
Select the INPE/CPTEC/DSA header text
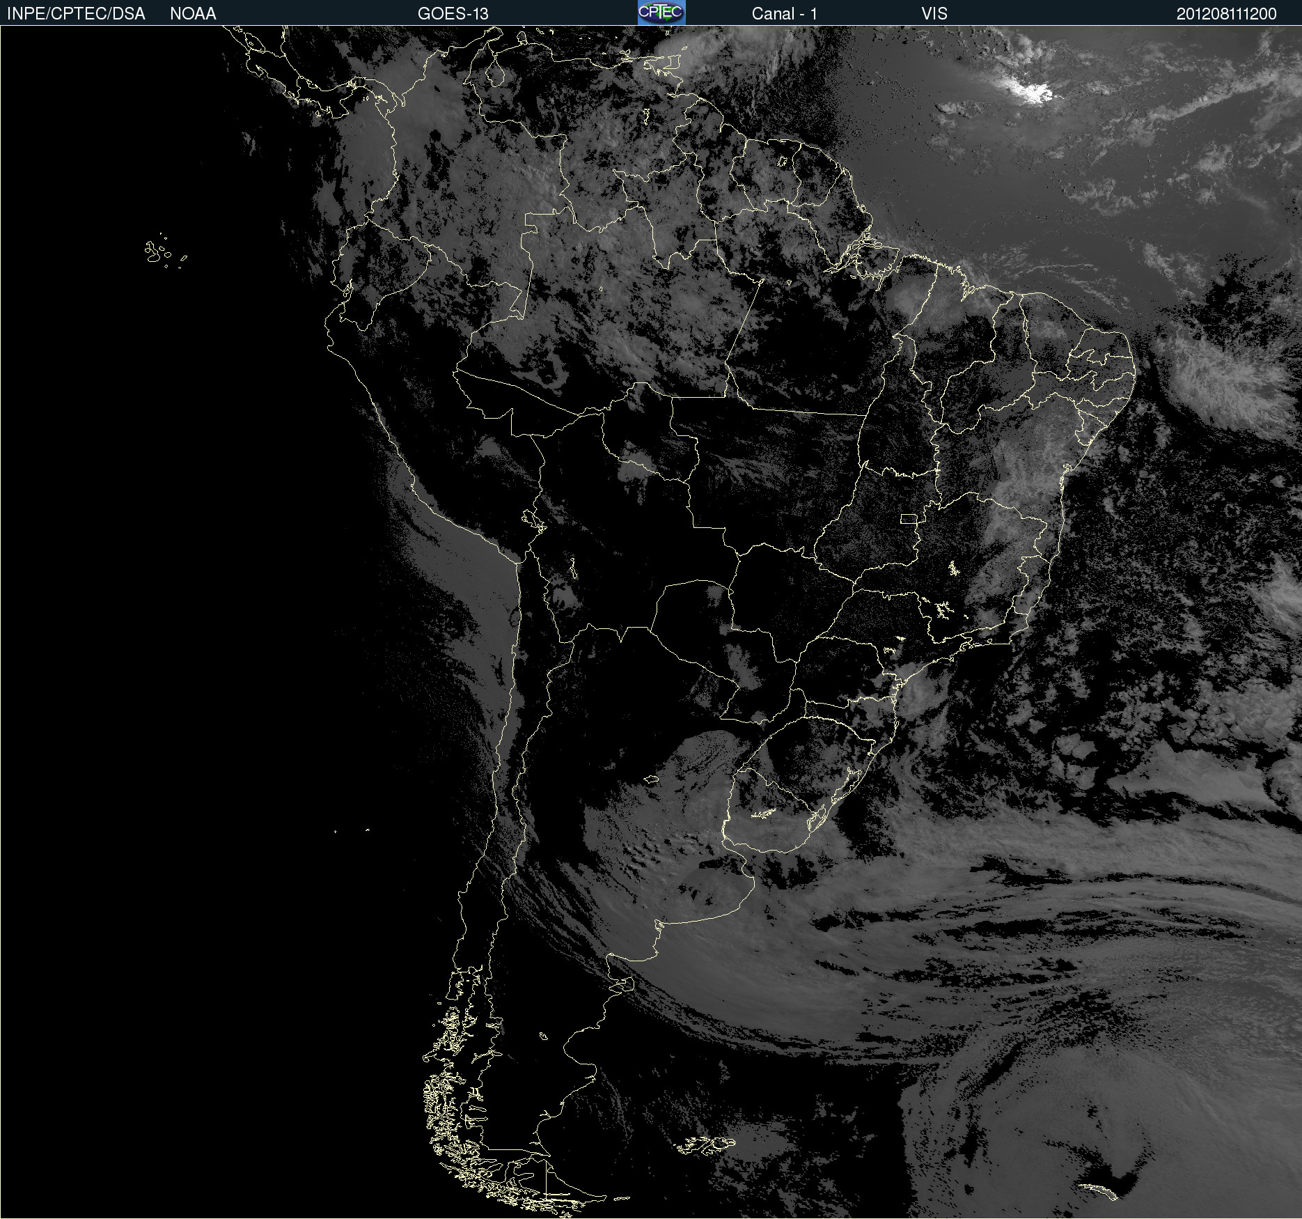(76, 14)
